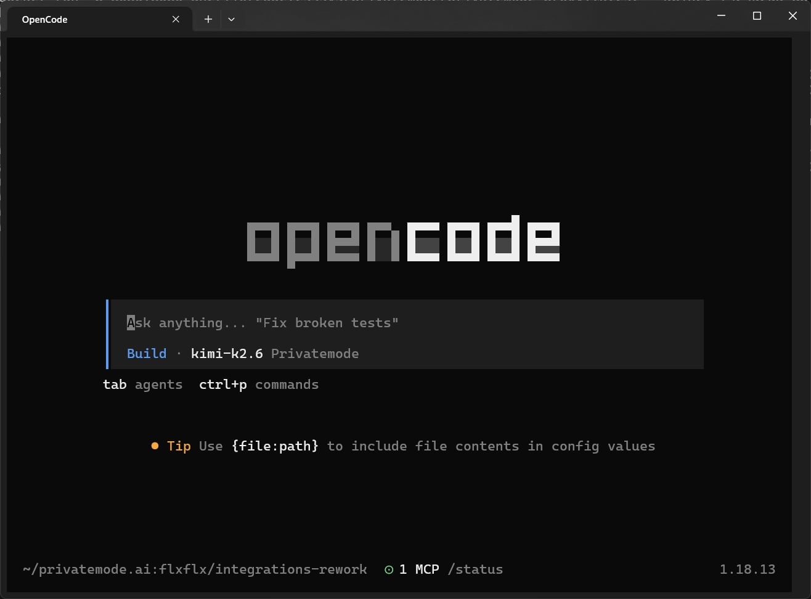Image resolution: width=811 pixels, height=599 pixels.
Task: Click the Build agent label
Action: click(147, 354)
